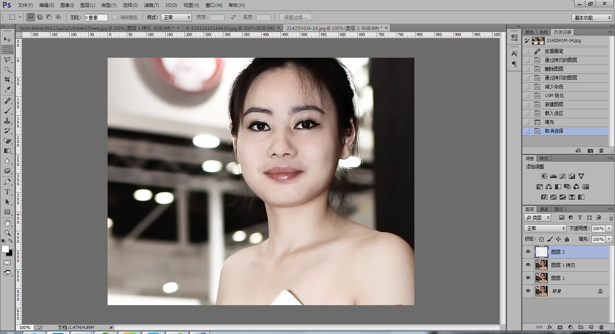Enable the anti-alias 消除锯齿 checkbox
The height and width of the screenshot is (334, 615).
tap(115, 17)
